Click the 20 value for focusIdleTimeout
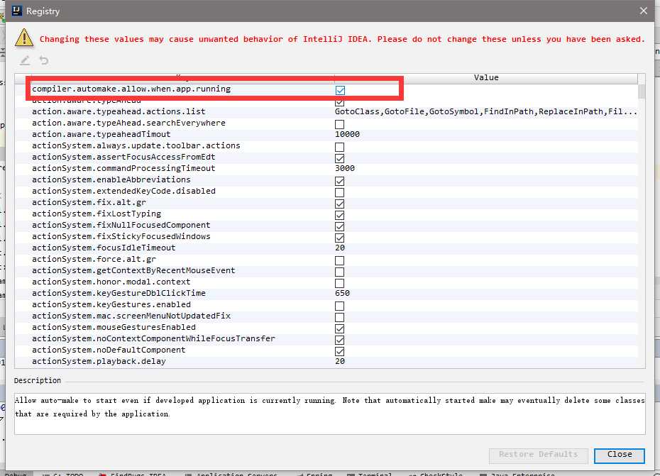Viewport: 660px width, 476px height. pyautogui.click(x=340, y=248)
